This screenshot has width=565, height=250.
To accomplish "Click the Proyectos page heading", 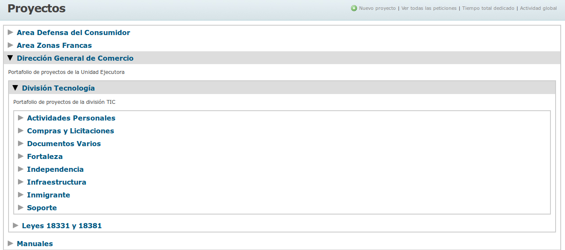I will (x=37, y=9).
